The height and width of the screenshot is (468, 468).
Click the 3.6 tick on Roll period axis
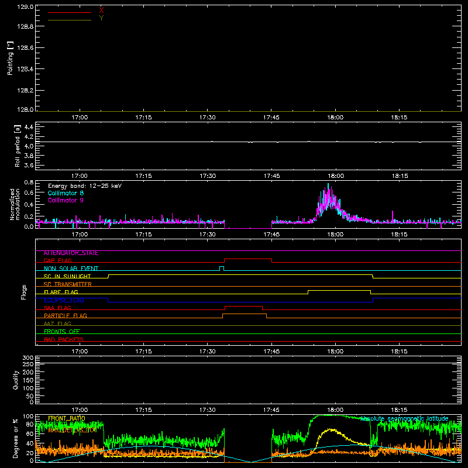[29, 165]
